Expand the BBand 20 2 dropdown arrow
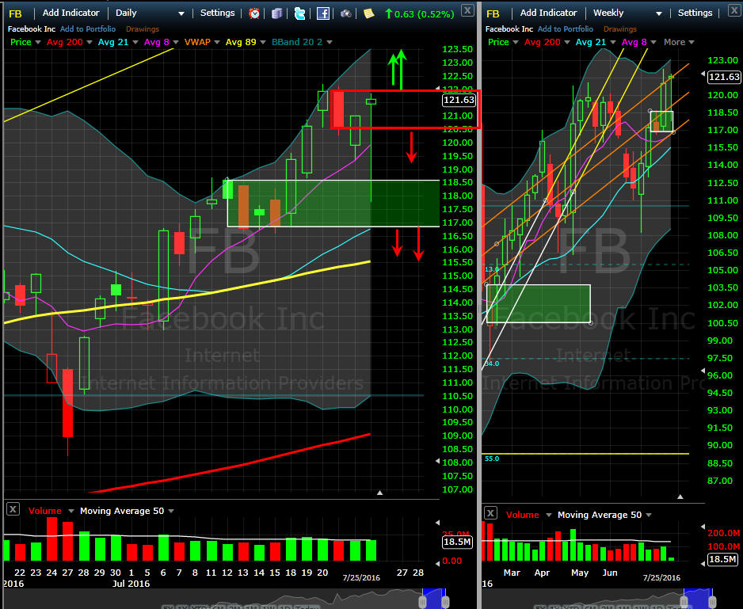This screenshot has height=609, width=743. [x=330, y=42]
